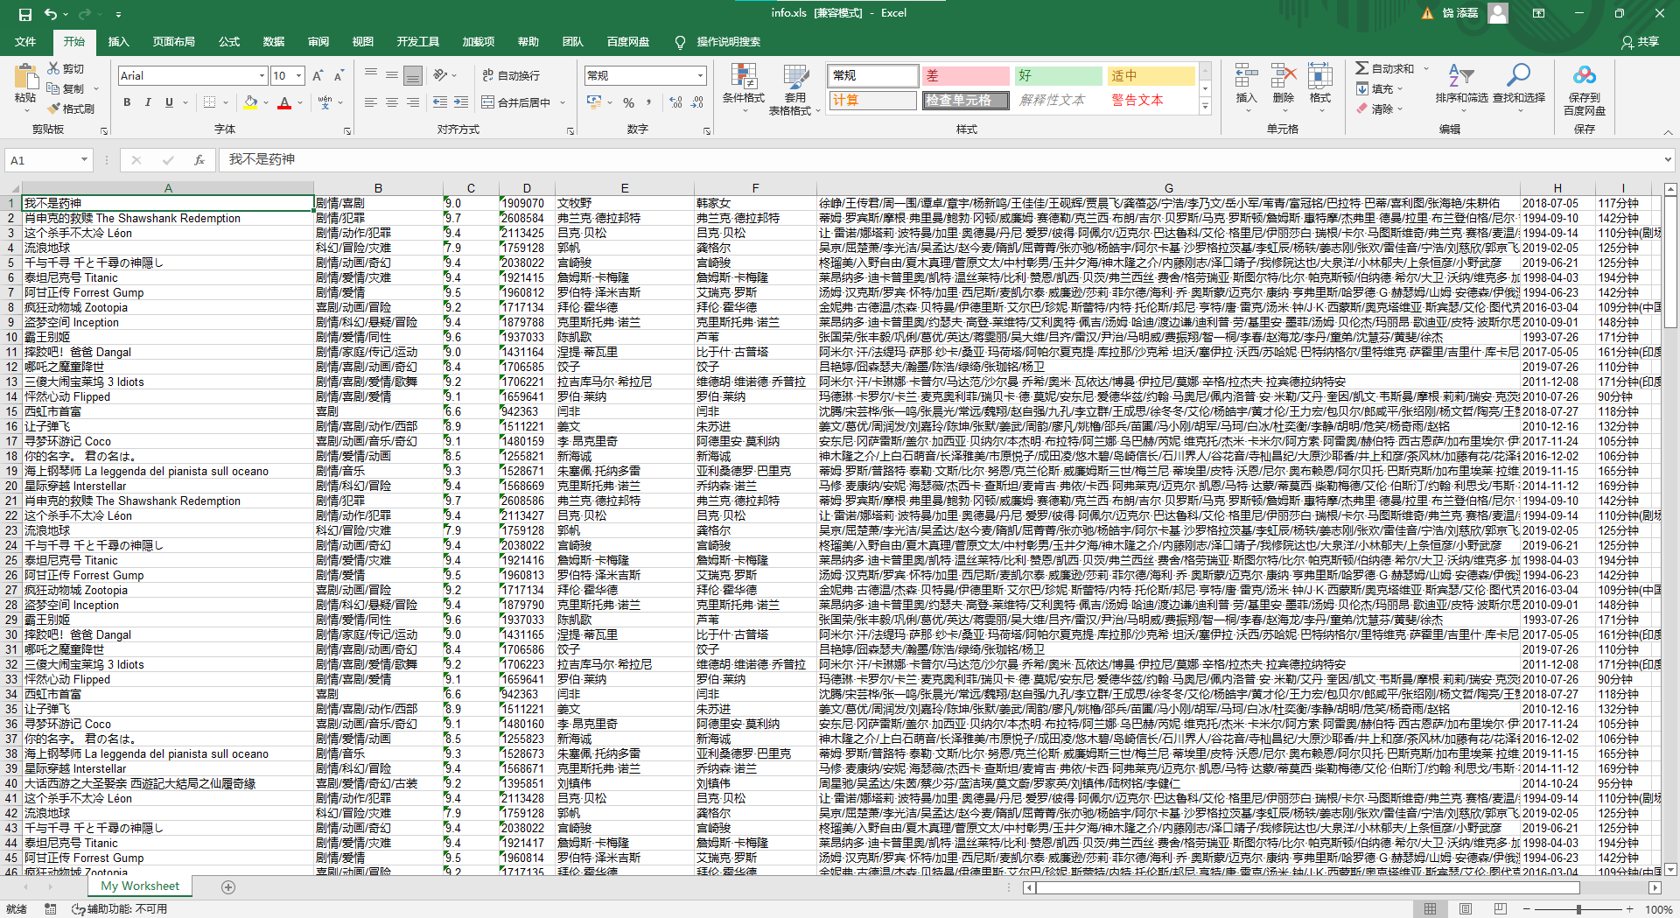Toggle wrap text (自动换行)
This screenshot has height=918, width=1680.
tap(511, 76)
